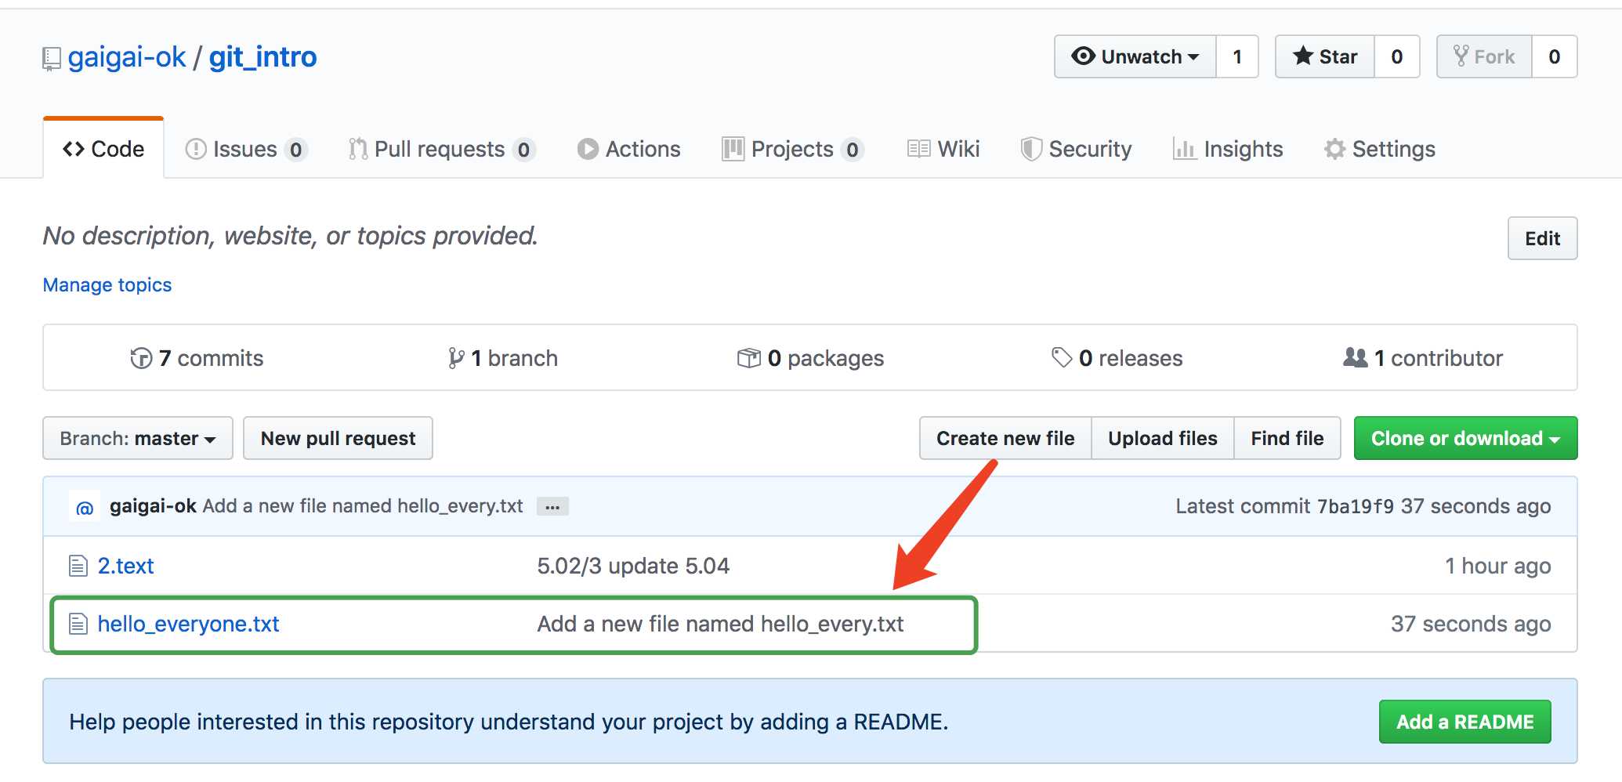
Task: Expand Clone or download dropdown
Action: tap(1465, 438)
